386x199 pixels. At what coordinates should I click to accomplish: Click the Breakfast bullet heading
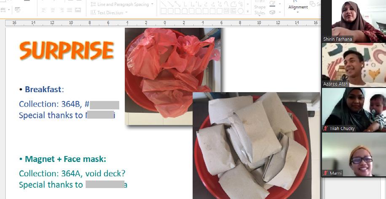tap(44, 90)
